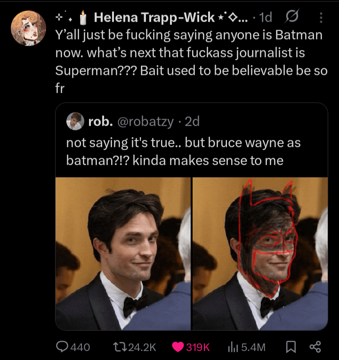
Task: Click the Helena Trapp-Wick display name
Action: coord(154,18)
